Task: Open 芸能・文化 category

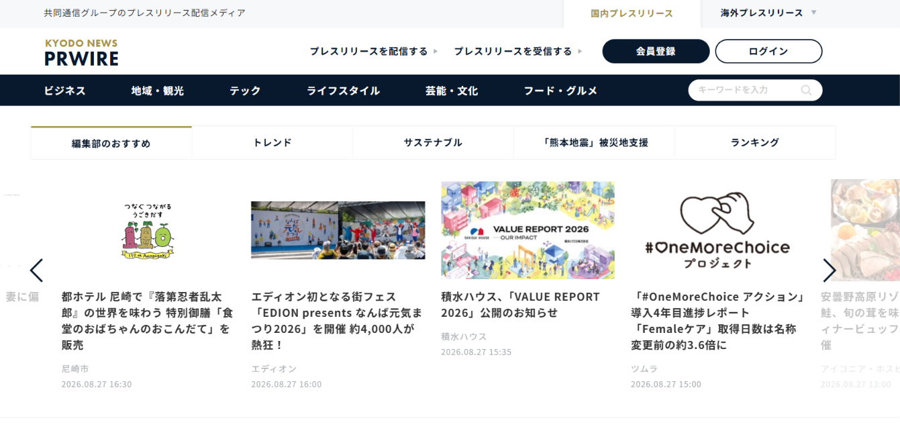Action: pos(452,91)
